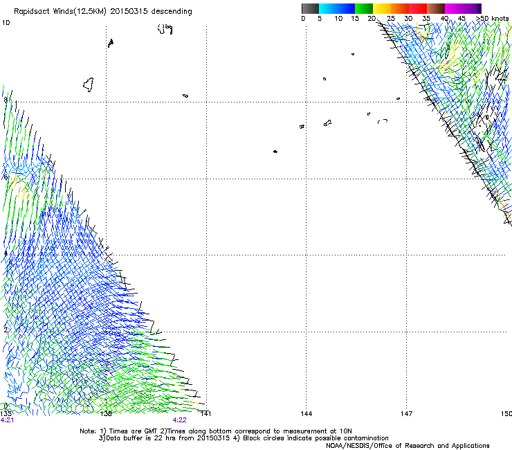
Task: Click the date 20150315 in the title
Action: pos(129,11)
